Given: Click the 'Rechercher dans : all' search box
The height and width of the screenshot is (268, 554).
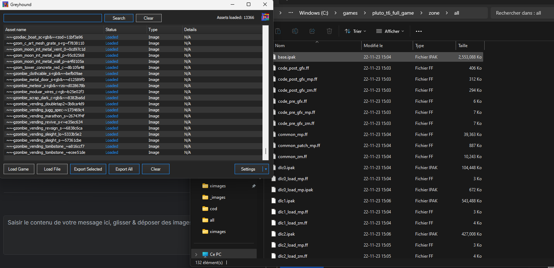Looking at the screenshot, I should click(x=522, y=13).
